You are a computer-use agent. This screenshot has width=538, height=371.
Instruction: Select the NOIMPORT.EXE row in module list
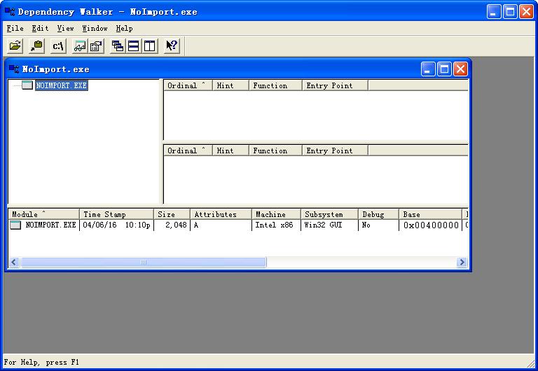(238, 225)
